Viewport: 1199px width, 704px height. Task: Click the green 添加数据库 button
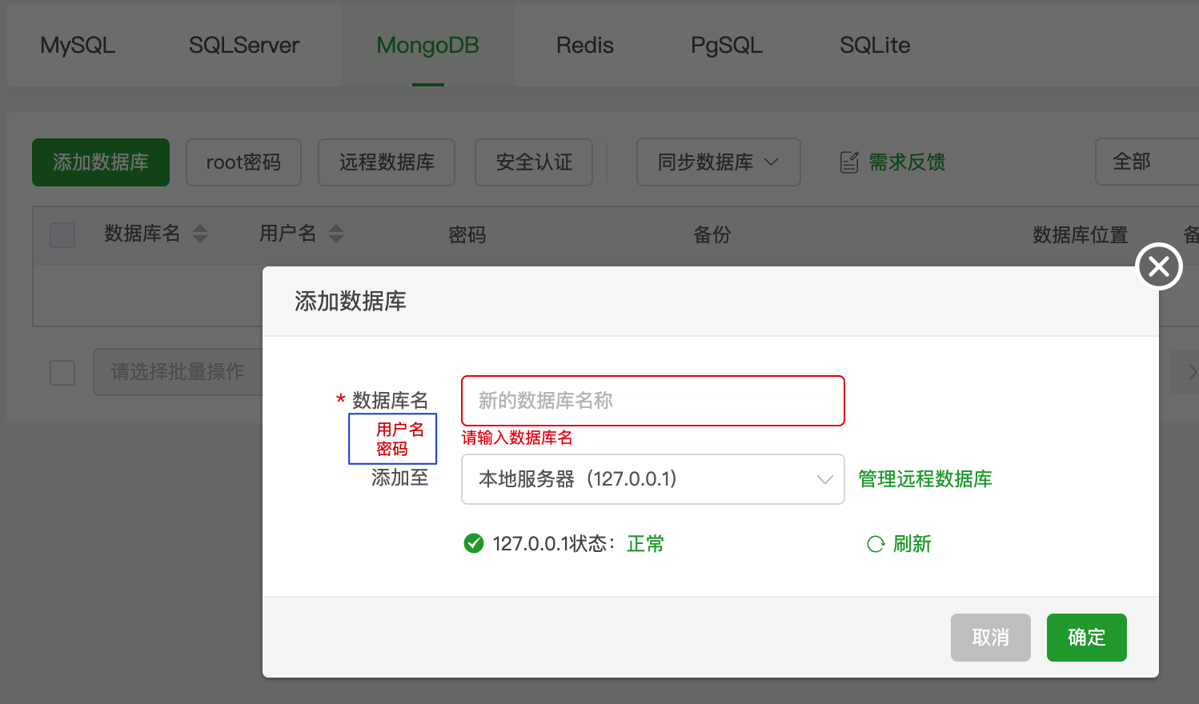(x=101, y=162)
